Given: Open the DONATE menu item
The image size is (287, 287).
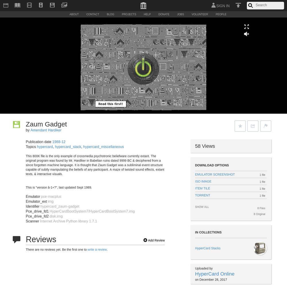Looking at the screenshot, I should click(164, 14).
